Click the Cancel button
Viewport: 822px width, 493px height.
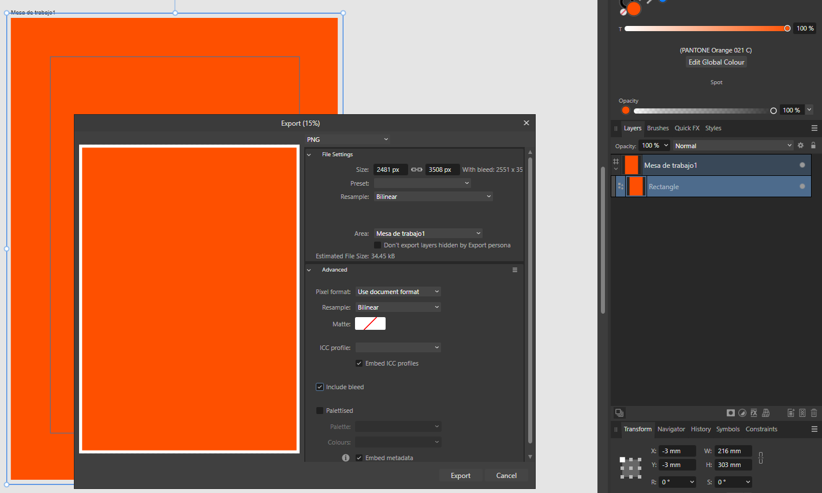pyautogui.click(x=506, y=476)
